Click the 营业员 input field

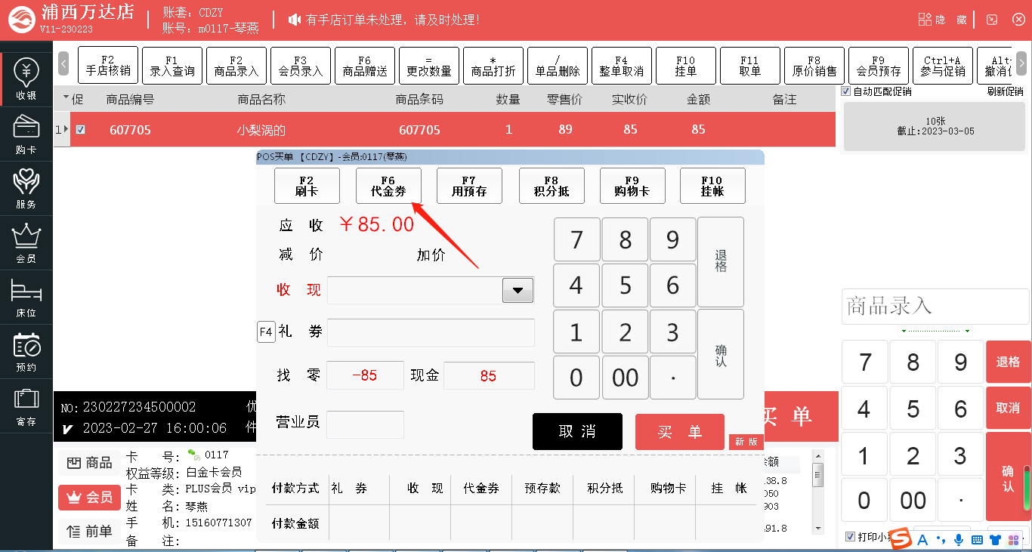[365, 424]
